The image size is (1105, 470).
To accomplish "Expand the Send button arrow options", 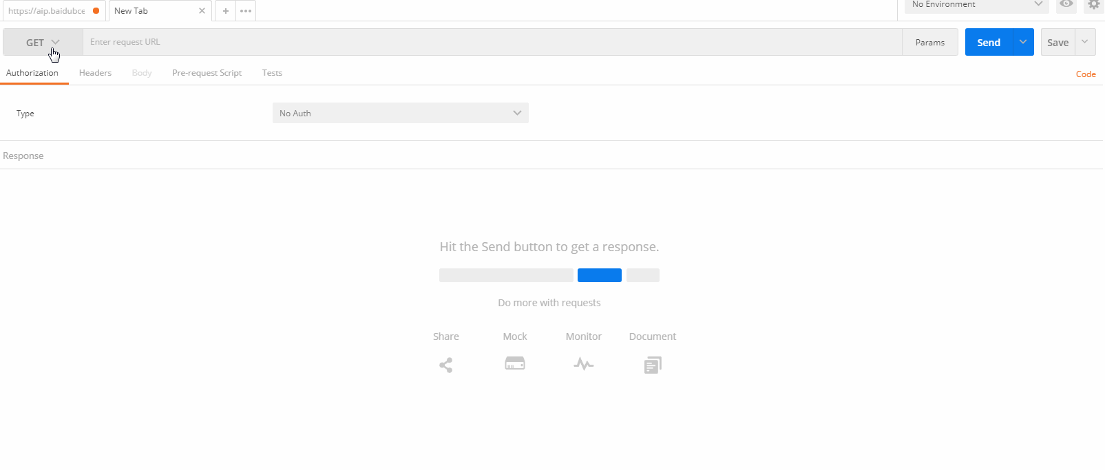I will (1023, 42).
